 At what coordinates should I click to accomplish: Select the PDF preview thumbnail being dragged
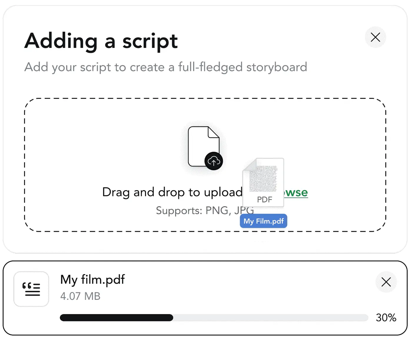pyautogui.click(x=263, y=182)
